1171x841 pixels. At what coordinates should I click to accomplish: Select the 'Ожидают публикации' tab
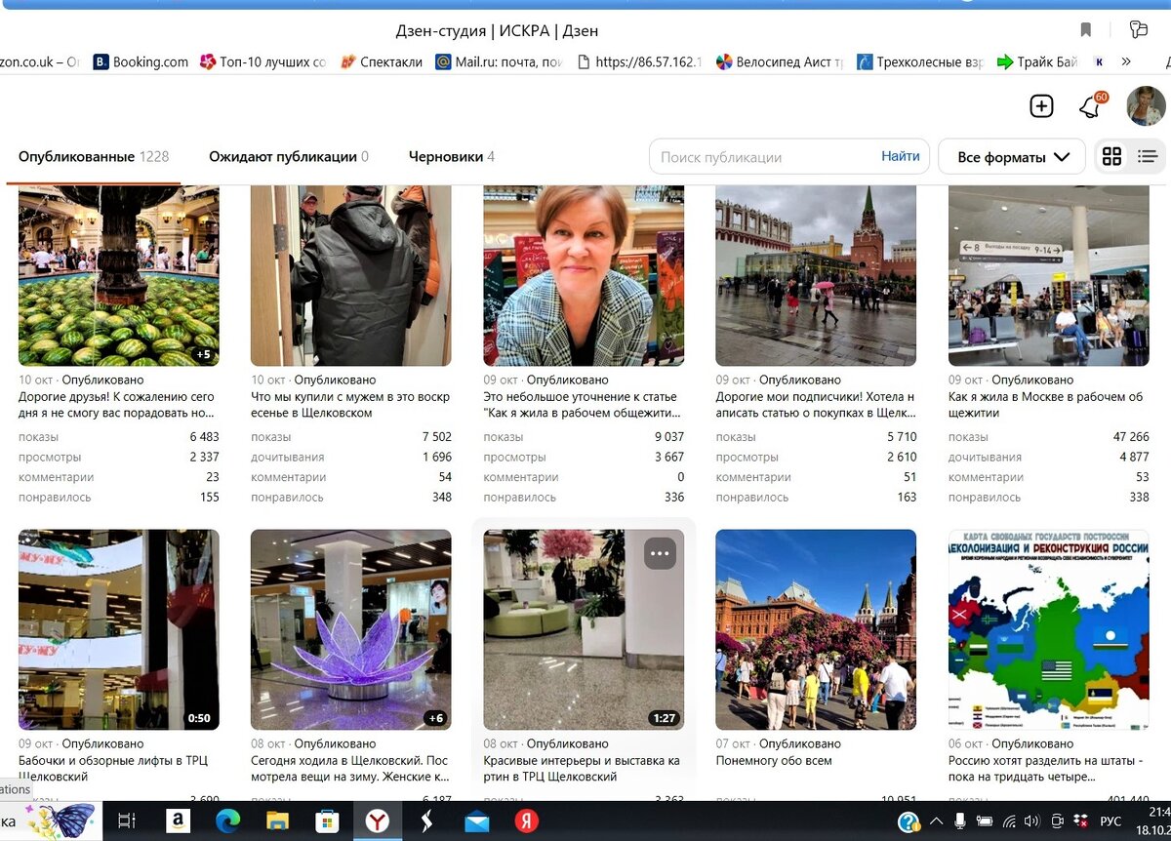click(x=289, y=156)
